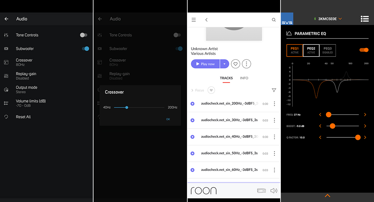Switch to the TRACKS tab
Screen dimensions: 374x202
click(226, 79)
